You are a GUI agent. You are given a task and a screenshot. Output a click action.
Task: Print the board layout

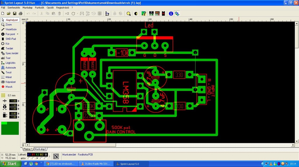click(20, 13)
